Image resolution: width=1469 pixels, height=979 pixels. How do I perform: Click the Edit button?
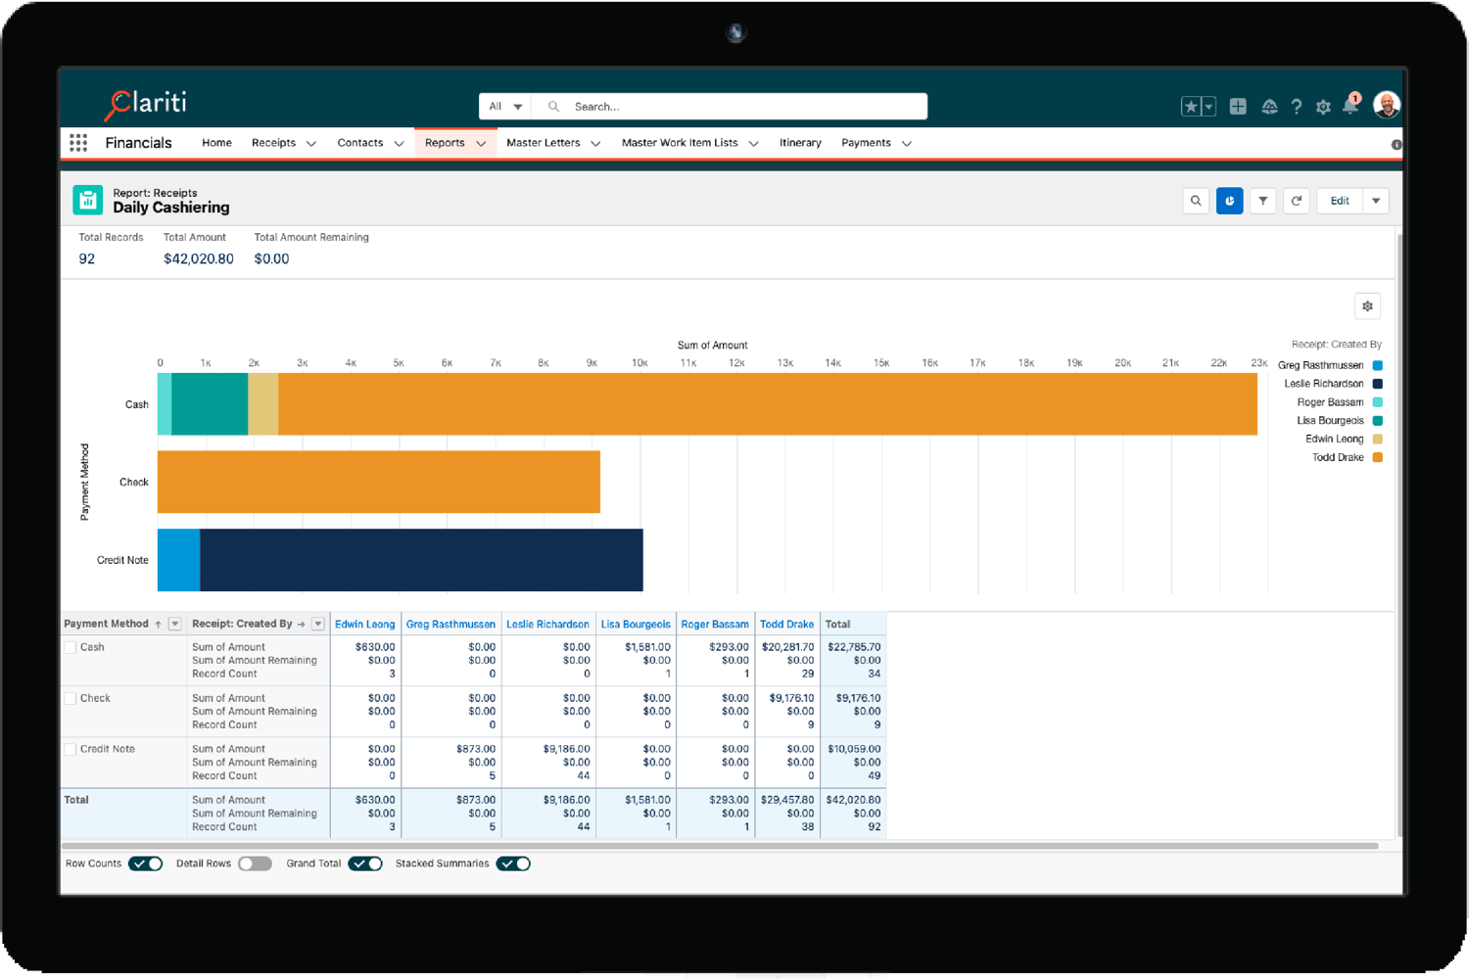point(1339,201)
